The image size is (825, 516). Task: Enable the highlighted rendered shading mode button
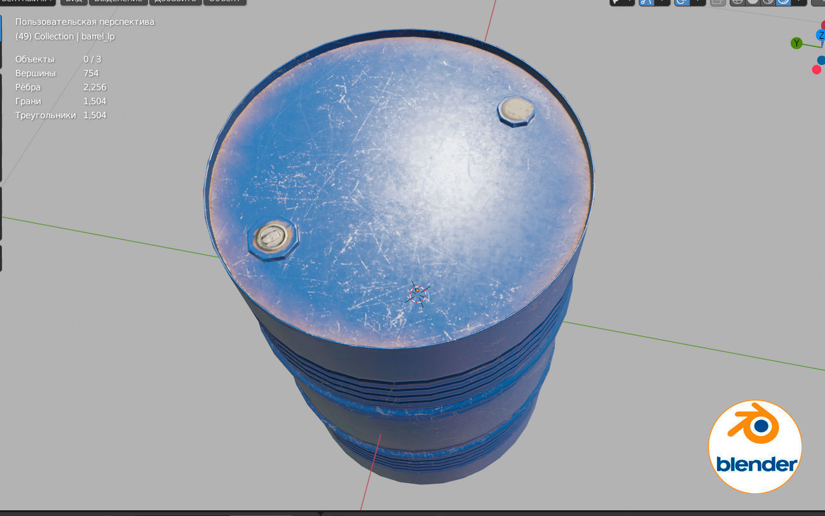tap(784, 2)
